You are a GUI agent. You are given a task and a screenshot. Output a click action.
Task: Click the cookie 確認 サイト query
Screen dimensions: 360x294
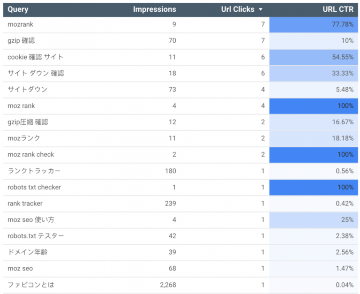pyautogui.click(x=35, y=57)
